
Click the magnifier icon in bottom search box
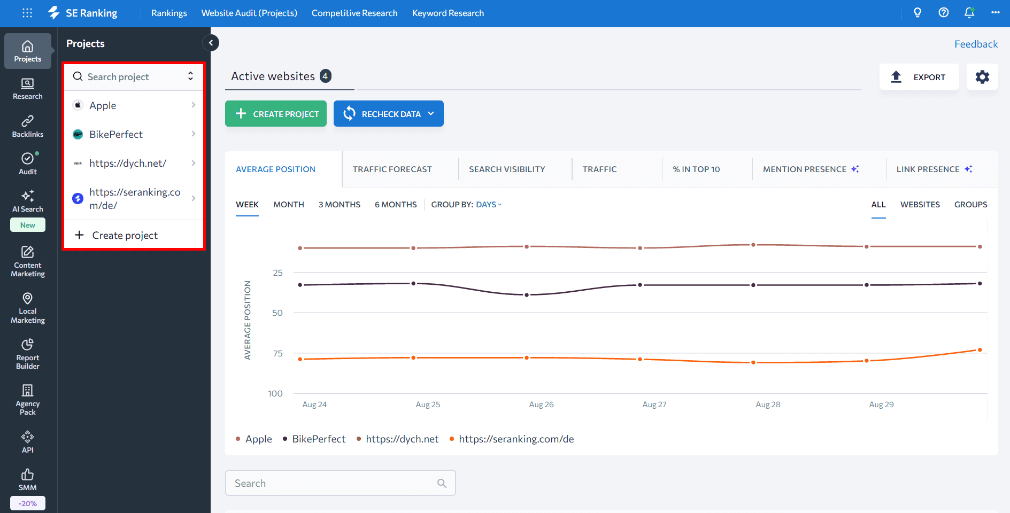coord(442,483)
